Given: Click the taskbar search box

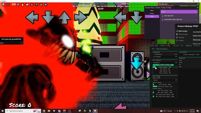Looking at the screenshot, I should pyautogui.click(x=23, y=111).
